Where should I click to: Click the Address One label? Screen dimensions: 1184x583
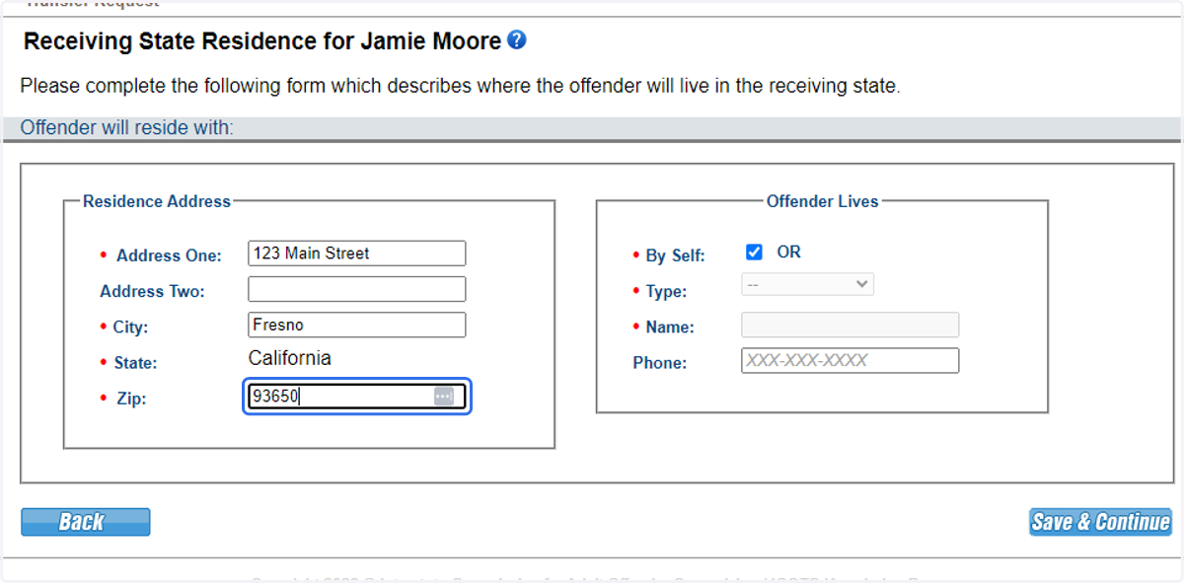[x=169, y=255]
